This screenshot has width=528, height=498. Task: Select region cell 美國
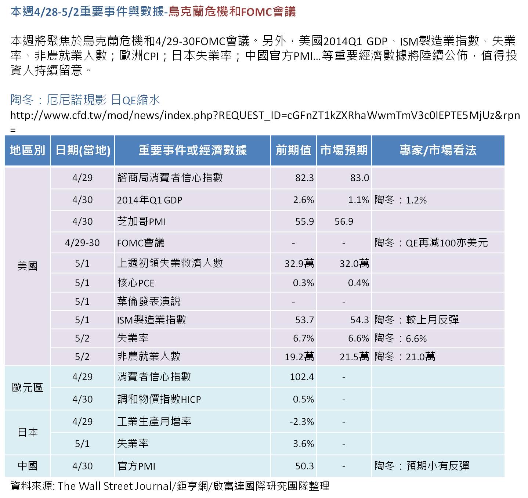pyautogui.click(x=28, y=266)
